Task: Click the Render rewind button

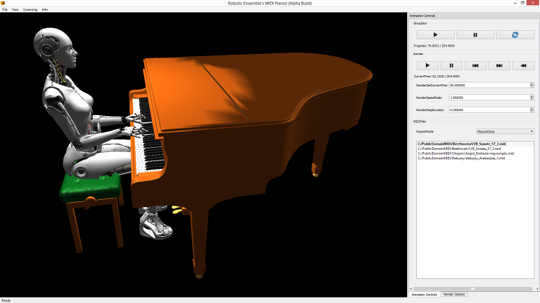Action: tap(523, 65)
